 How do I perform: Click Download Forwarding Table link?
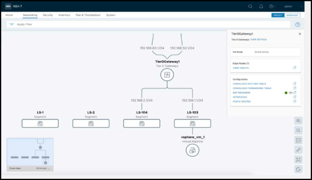point(252,88)
